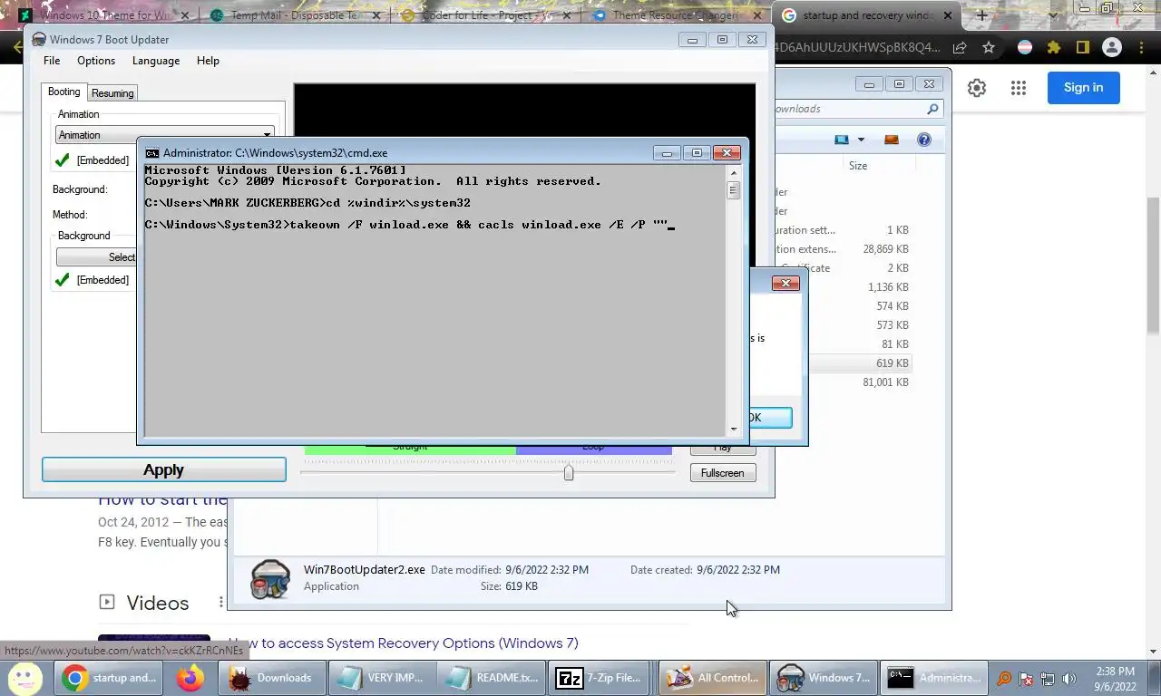The width and height of the screenshot is (1161, 696).
Task: Open the Windows Start button
Action: point(25,677)
